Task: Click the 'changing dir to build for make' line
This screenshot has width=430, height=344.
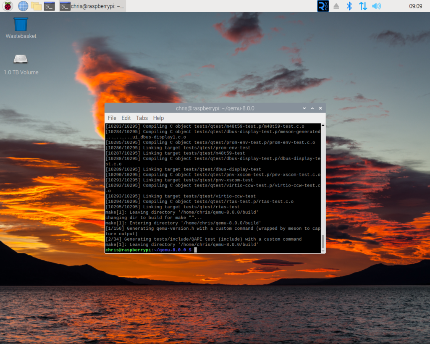Action: 154,218
